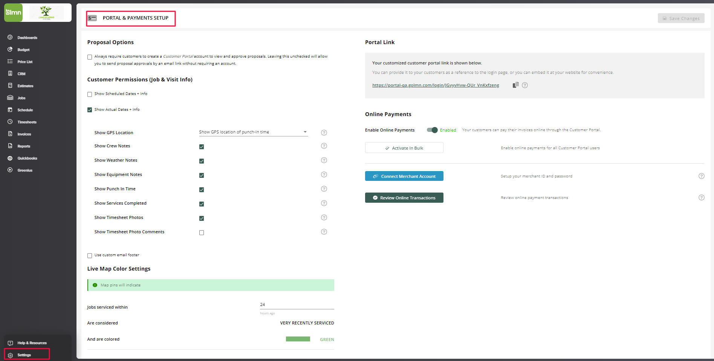Click the Reports sidebar icon
The height and width of the screenshot is (361, 714).
10,146
